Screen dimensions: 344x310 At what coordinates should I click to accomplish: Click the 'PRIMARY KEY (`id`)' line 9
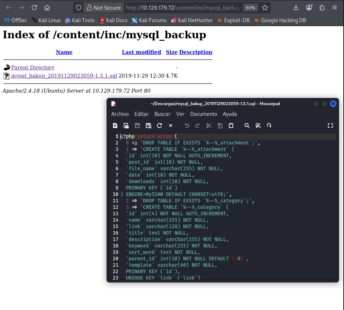point(152,188)
